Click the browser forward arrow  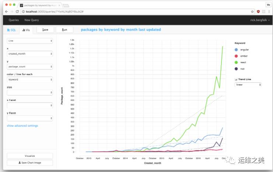pyautogui.click(x=12, y=11)
